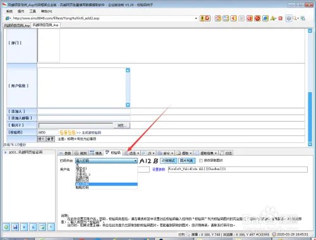This screenshot has width=316, height=240.
Task: Open the 命令 tab dropdown arrow
Action: click(172, 153)
